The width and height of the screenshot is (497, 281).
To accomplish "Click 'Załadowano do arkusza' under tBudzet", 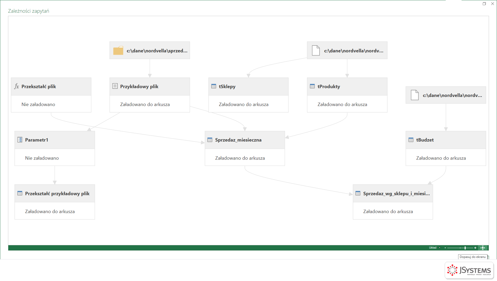I will click(441, 158).
